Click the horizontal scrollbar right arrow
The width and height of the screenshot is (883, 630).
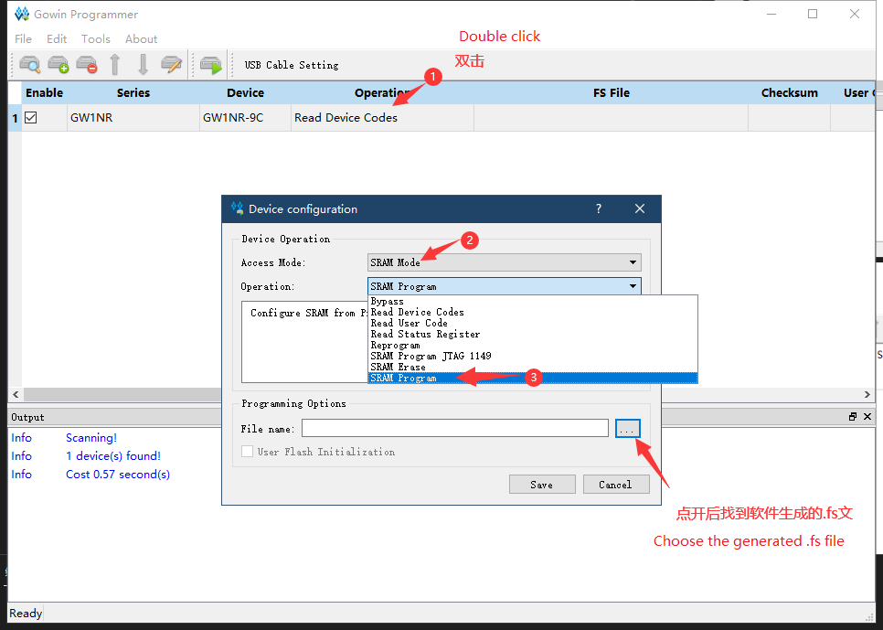point(867,394)
